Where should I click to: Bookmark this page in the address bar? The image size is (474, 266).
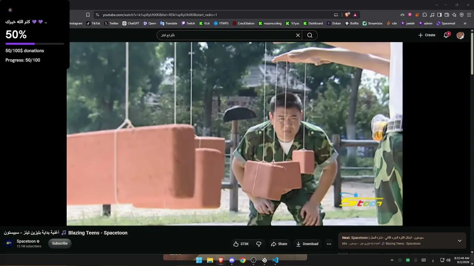[x=88, y=15]
